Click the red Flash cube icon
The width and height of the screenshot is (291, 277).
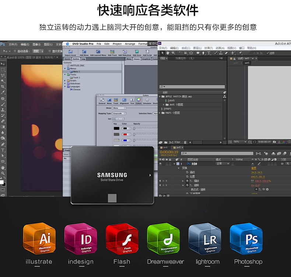pos(122,238)
